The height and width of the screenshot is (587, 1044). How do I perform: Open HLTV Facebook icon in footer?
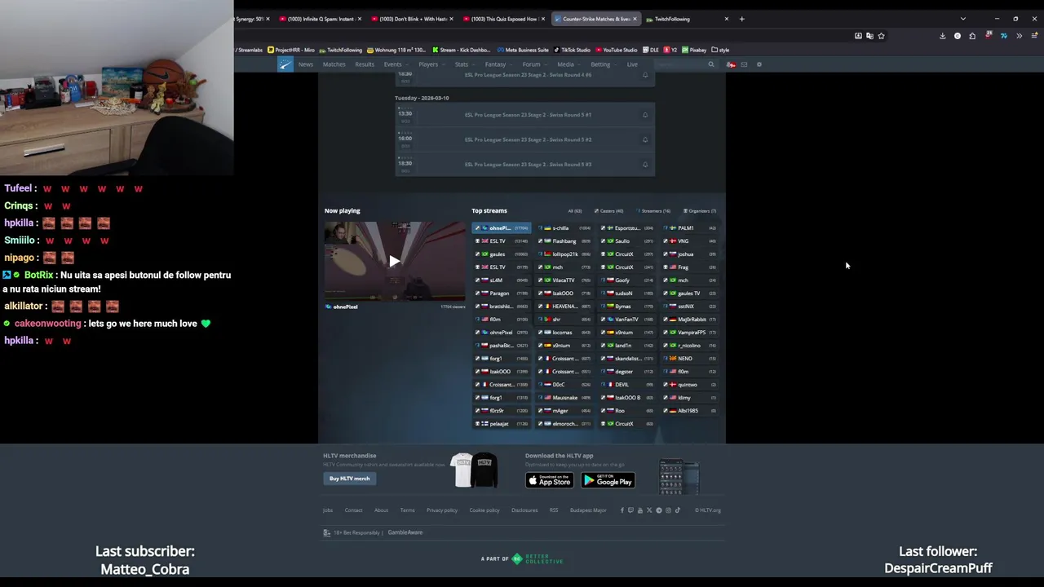622,510
